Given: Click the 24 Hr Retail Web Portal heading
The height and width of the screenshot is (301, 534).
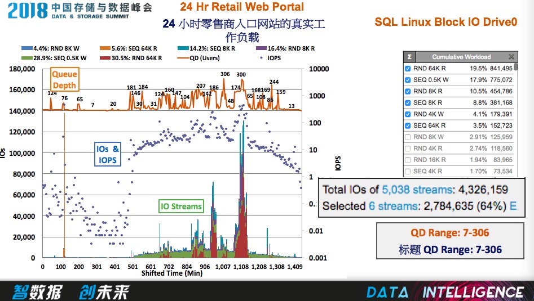Looking at the screenshot, I should click(x=242, y=7).
